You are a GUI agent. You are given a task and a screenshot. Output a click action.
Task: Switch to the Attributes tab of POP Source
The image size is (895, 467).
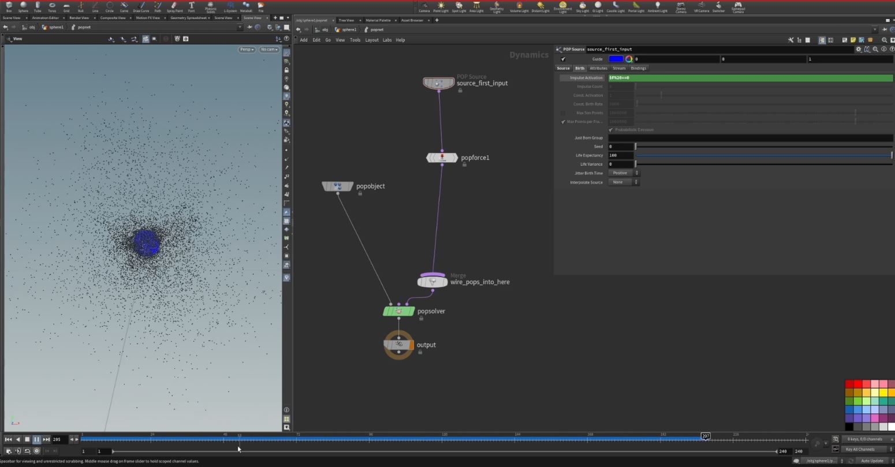coord(598,68)
